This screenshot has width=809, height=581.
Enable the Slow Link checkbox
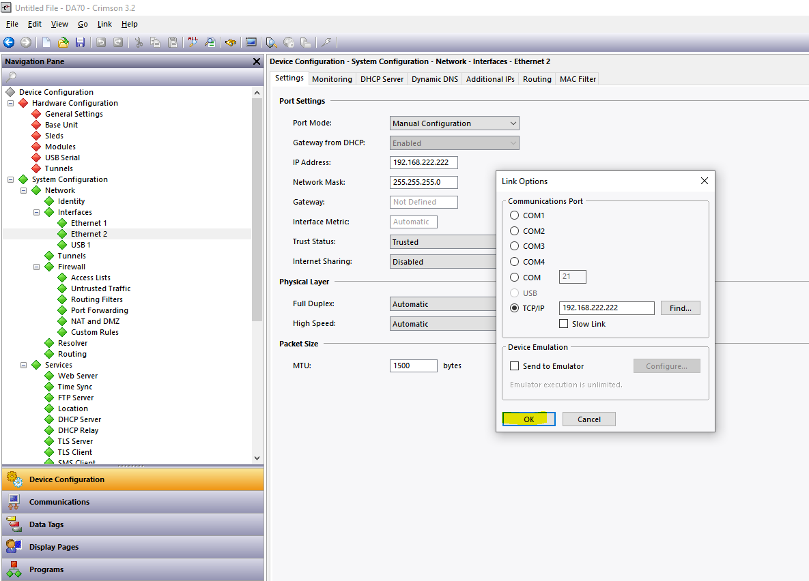tap(563, 324)
